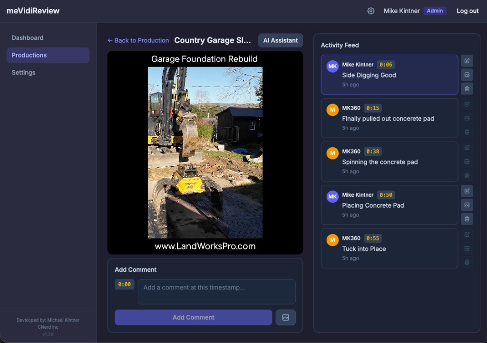This screenshot has width=487, height=343.
Task: View image attachment for 'Spinning the concrete pad'
Action: pyautogui.click(x=467, y=162)
